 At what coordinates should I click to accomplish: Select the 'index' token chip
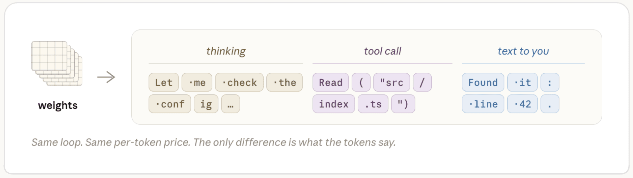[x=334, y=104]
